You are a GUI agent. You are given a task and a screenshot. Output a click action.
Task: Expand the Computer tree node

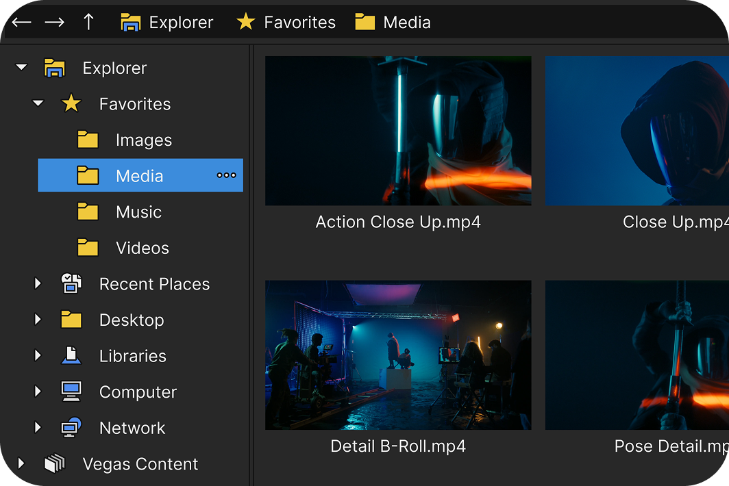click(x=38, y=392)
